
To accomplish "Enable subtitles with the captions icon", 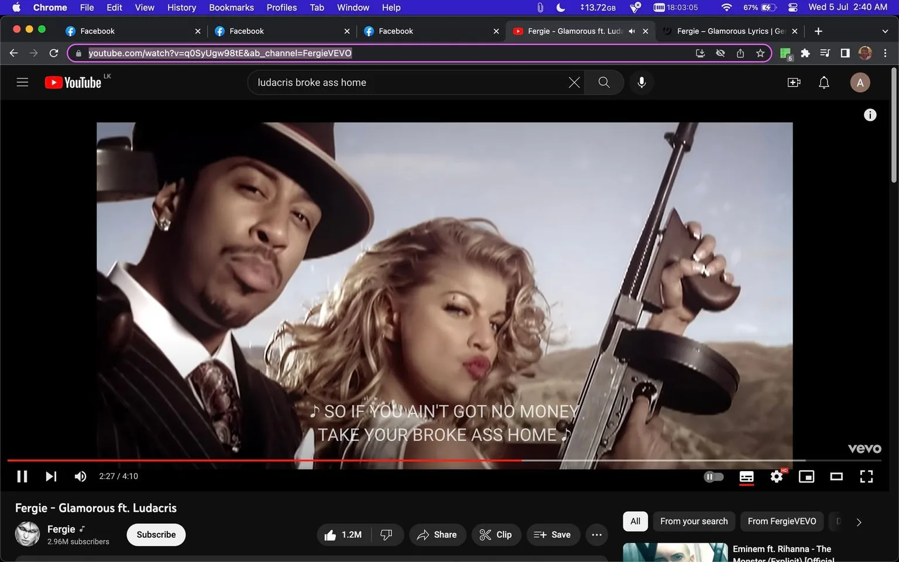I will [x=746, y=476].
